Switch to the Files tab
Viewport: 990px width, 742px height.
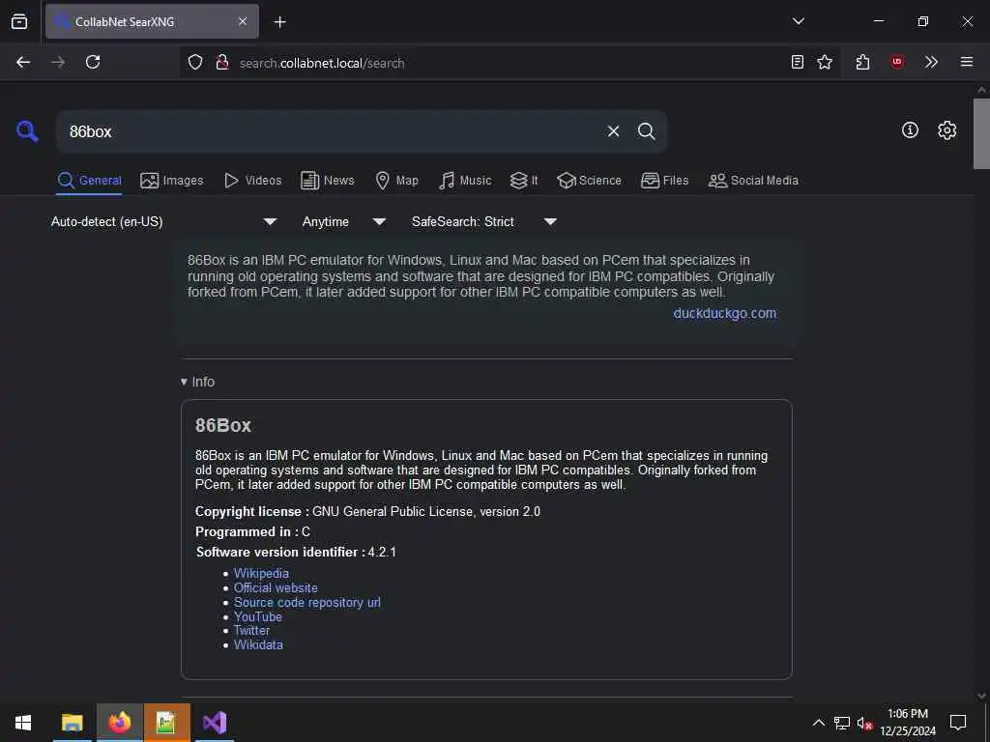coord(665,181)
